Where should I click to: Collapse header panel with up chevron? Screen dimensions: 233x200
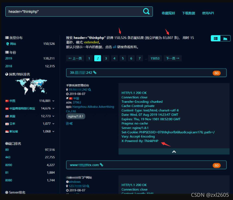174,152
